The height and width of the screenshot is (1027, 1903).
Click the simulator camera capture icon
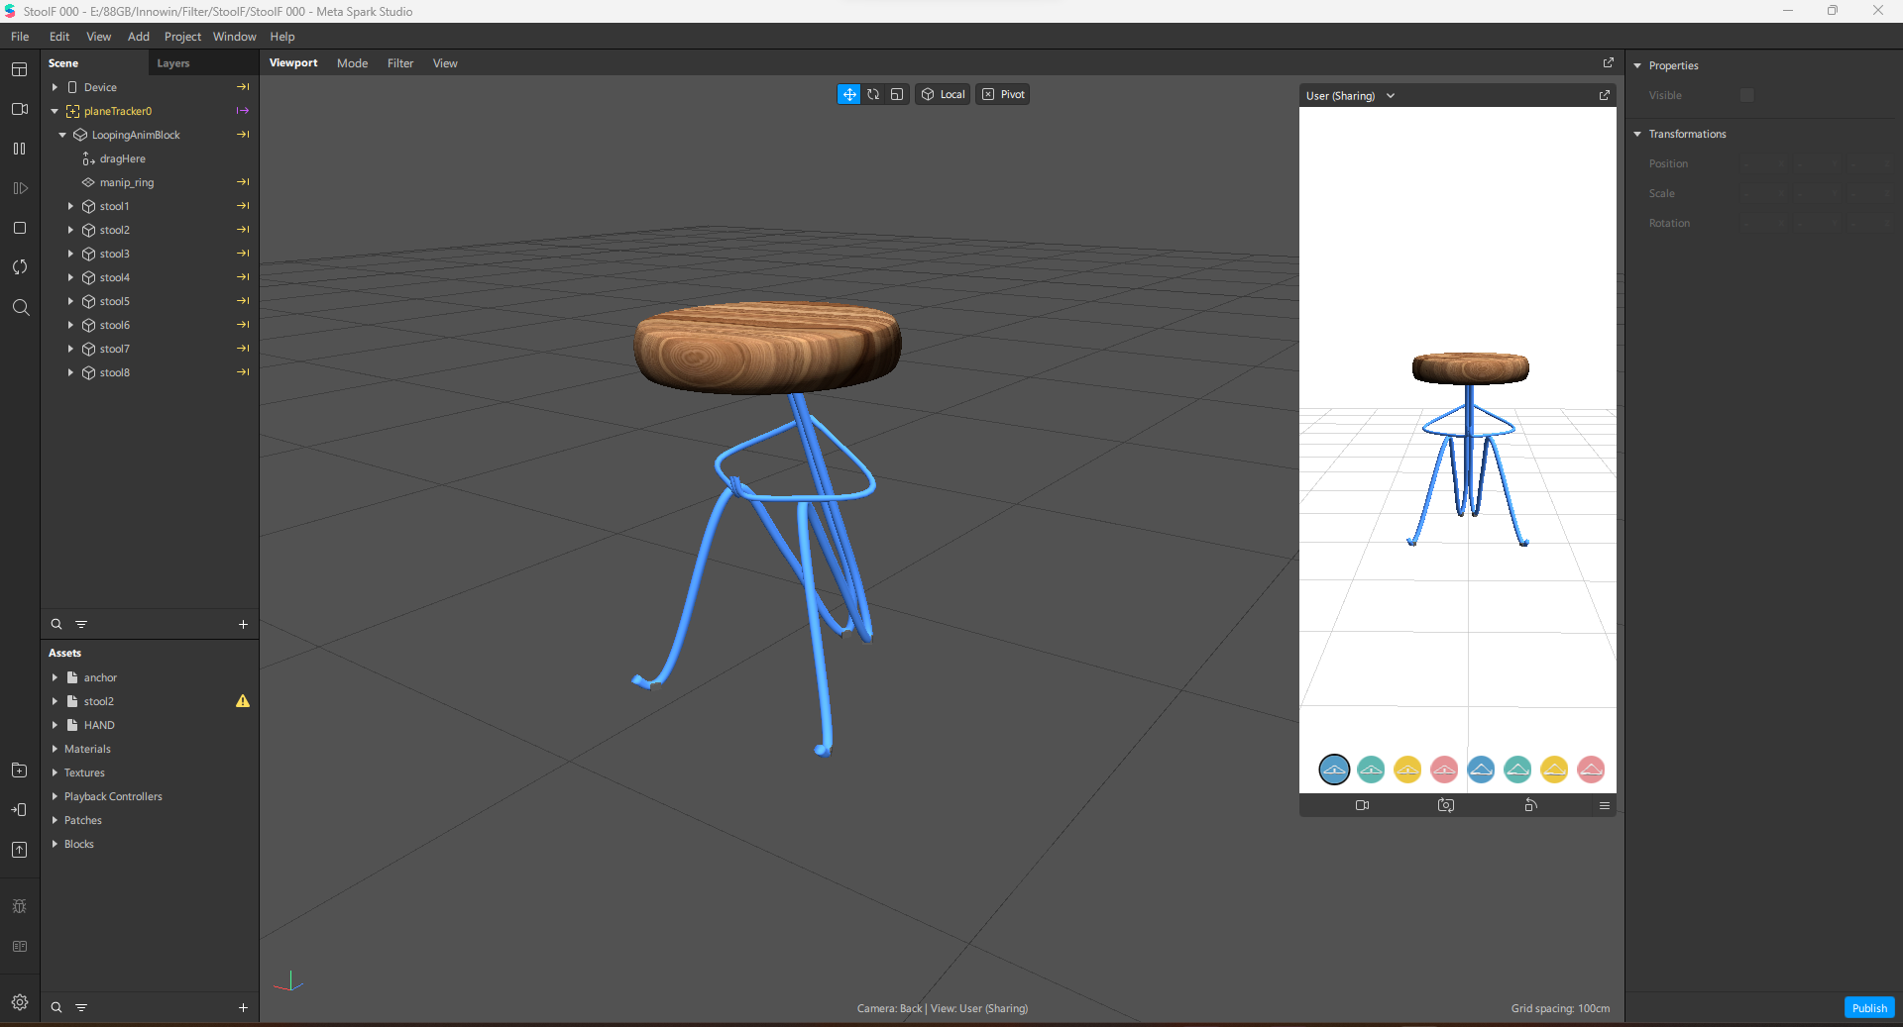coord(1446,805)
